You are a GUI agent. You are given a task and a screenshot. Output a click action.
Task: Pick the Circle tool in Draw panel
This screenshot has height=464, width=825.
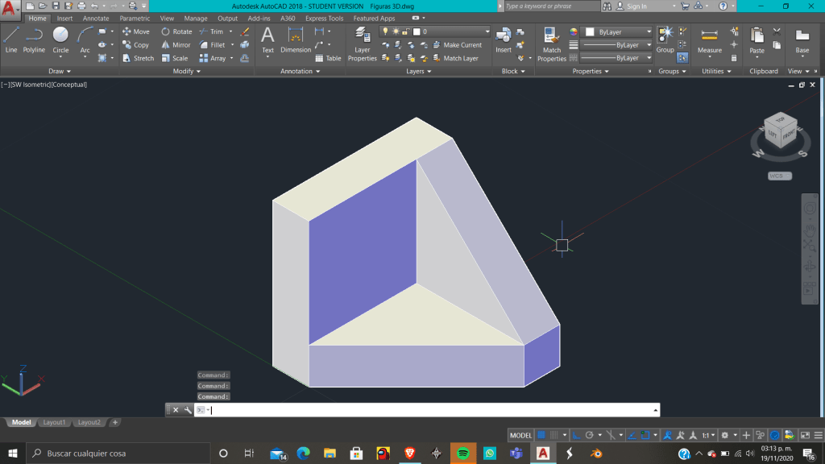(x=60, y=39)
